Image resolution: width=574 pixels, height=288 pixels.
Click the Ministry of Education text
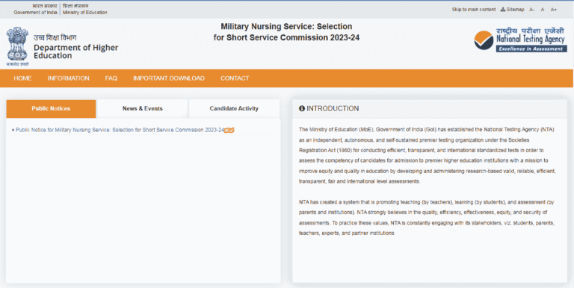(85, 13)
